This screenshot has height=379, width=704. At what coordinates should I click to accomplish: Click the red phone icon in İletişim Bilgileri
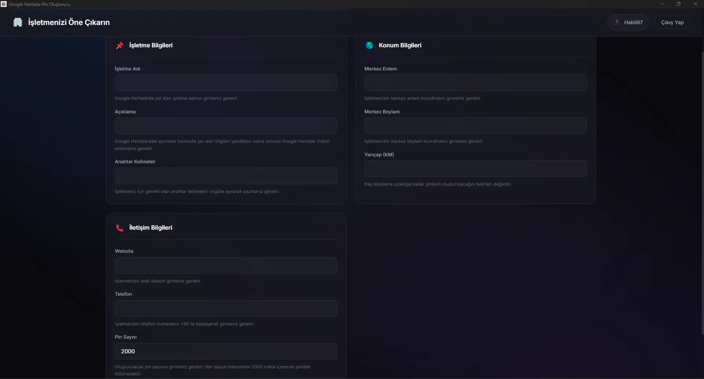(x=120, y=228)
